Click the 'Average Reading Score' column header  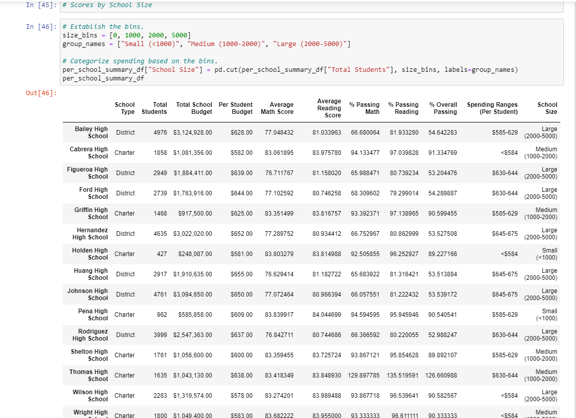click(x=329, y=108)
